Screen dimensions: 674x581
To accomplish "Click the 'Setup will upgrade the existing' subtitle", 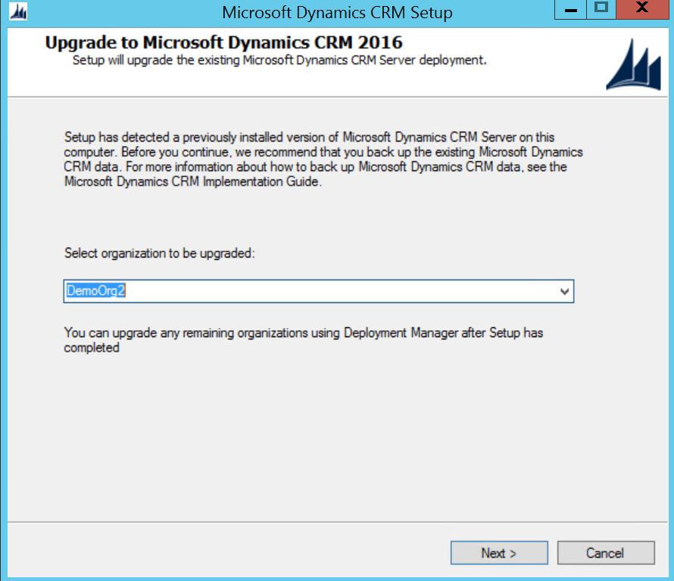I will (x=279, y=60).
